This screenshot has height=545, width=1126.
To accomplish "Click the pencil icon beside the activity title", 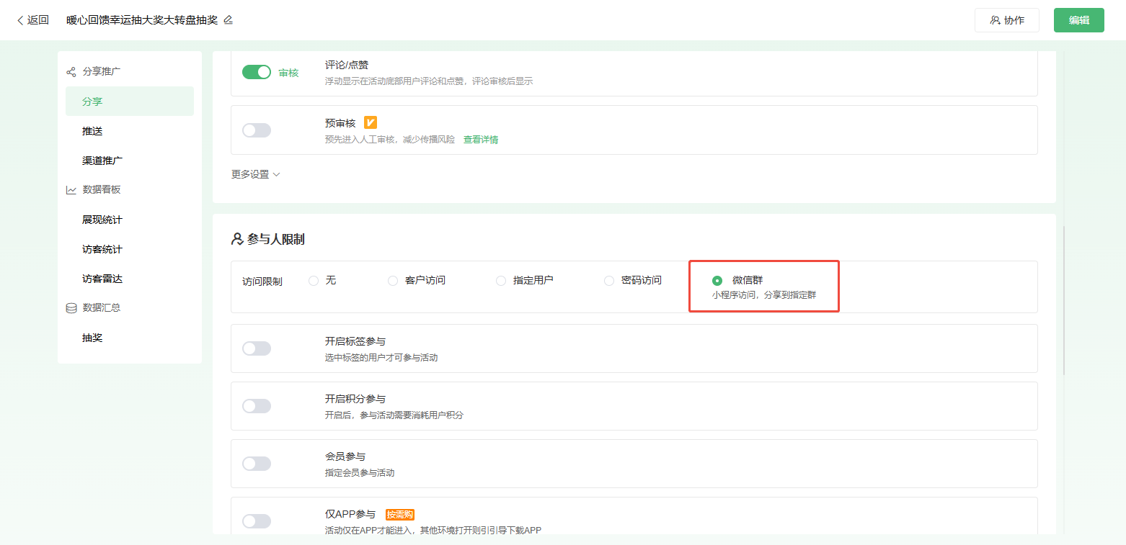I will point(228,20).
